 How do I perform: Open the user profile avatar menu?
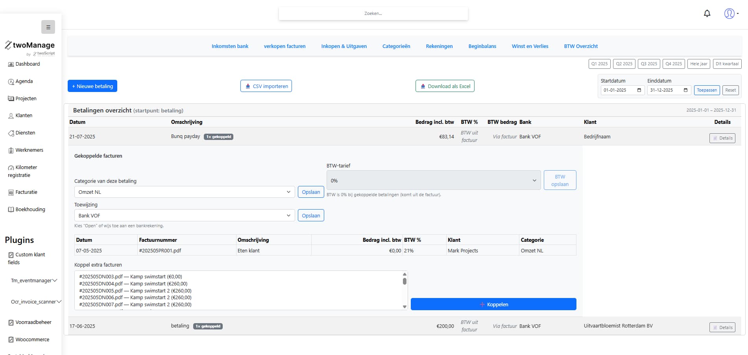click(730, 14)
